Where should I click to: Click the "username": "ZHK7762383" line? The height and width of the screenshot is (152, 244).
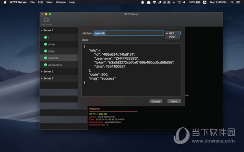(x=116, y=59)
